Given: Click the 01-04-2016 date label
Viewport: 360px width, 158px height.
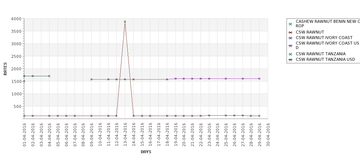Looking at the screenshot, I should (x=24, y=135).
